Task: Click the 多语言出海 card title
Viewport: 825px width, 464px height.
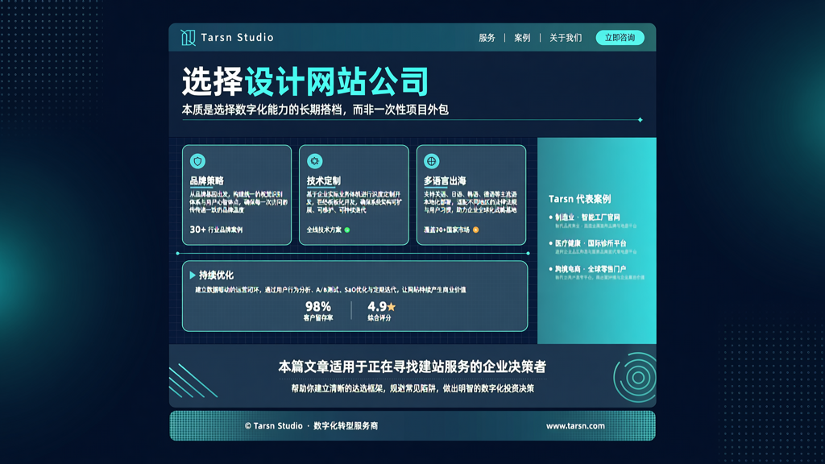Action: click(445, 181)
